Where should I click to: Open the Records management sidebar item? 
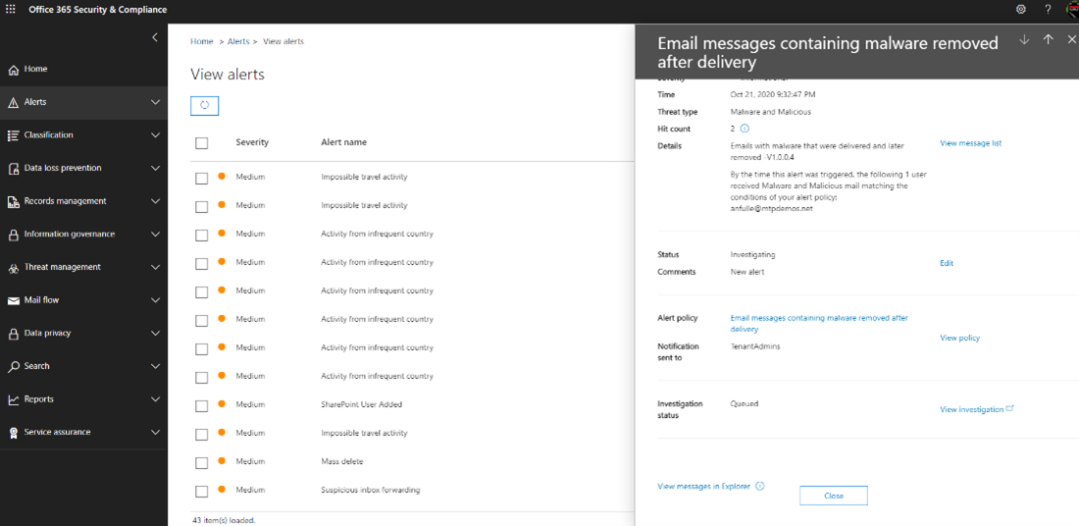click(x=83, y=201)
